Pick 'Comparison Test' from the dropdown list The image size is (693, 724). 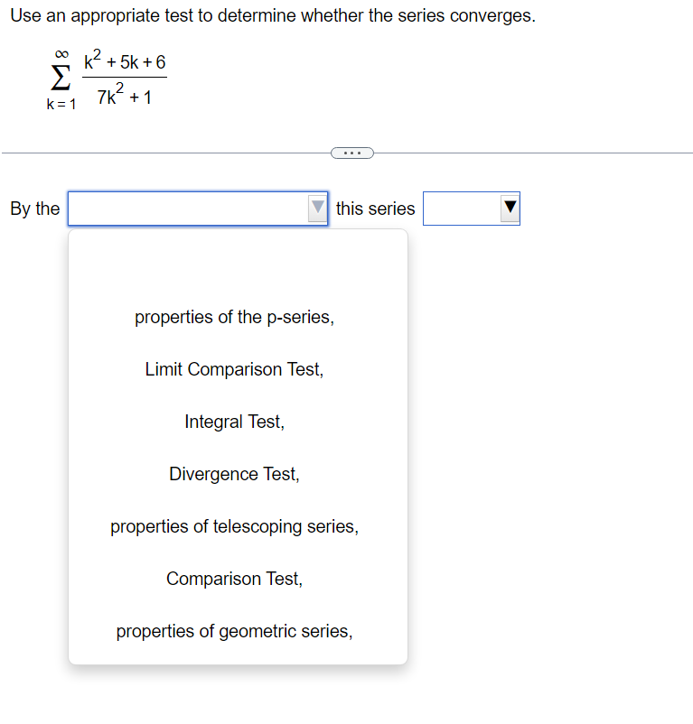pyautogui.click(x=234, y=579)
